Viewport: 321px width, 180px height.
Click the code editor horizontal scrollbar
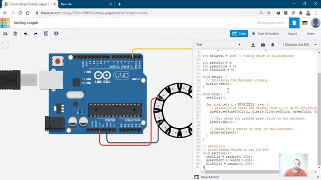[242, 172]
